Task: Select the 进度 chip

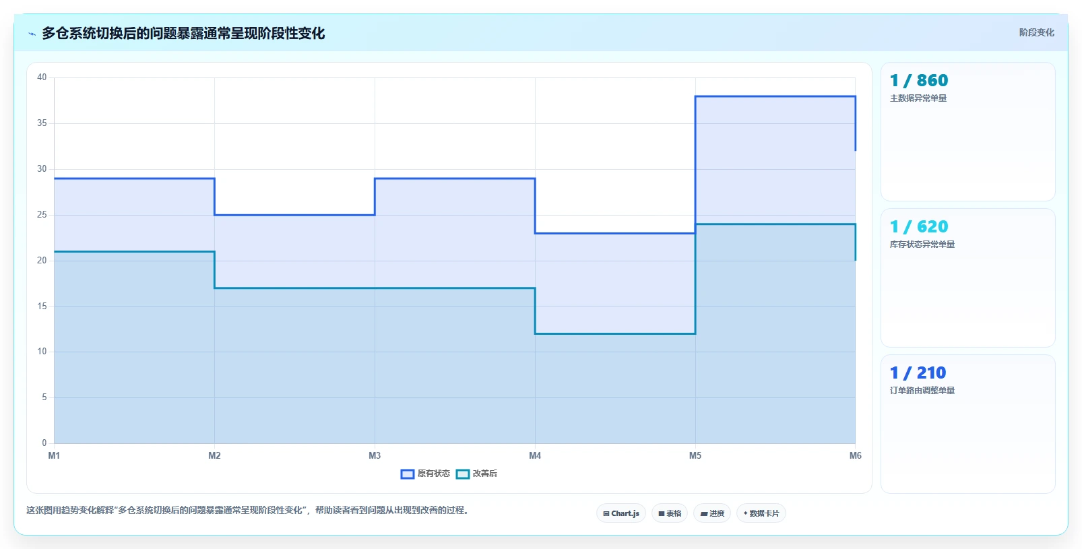Action: tap(712, 513)
